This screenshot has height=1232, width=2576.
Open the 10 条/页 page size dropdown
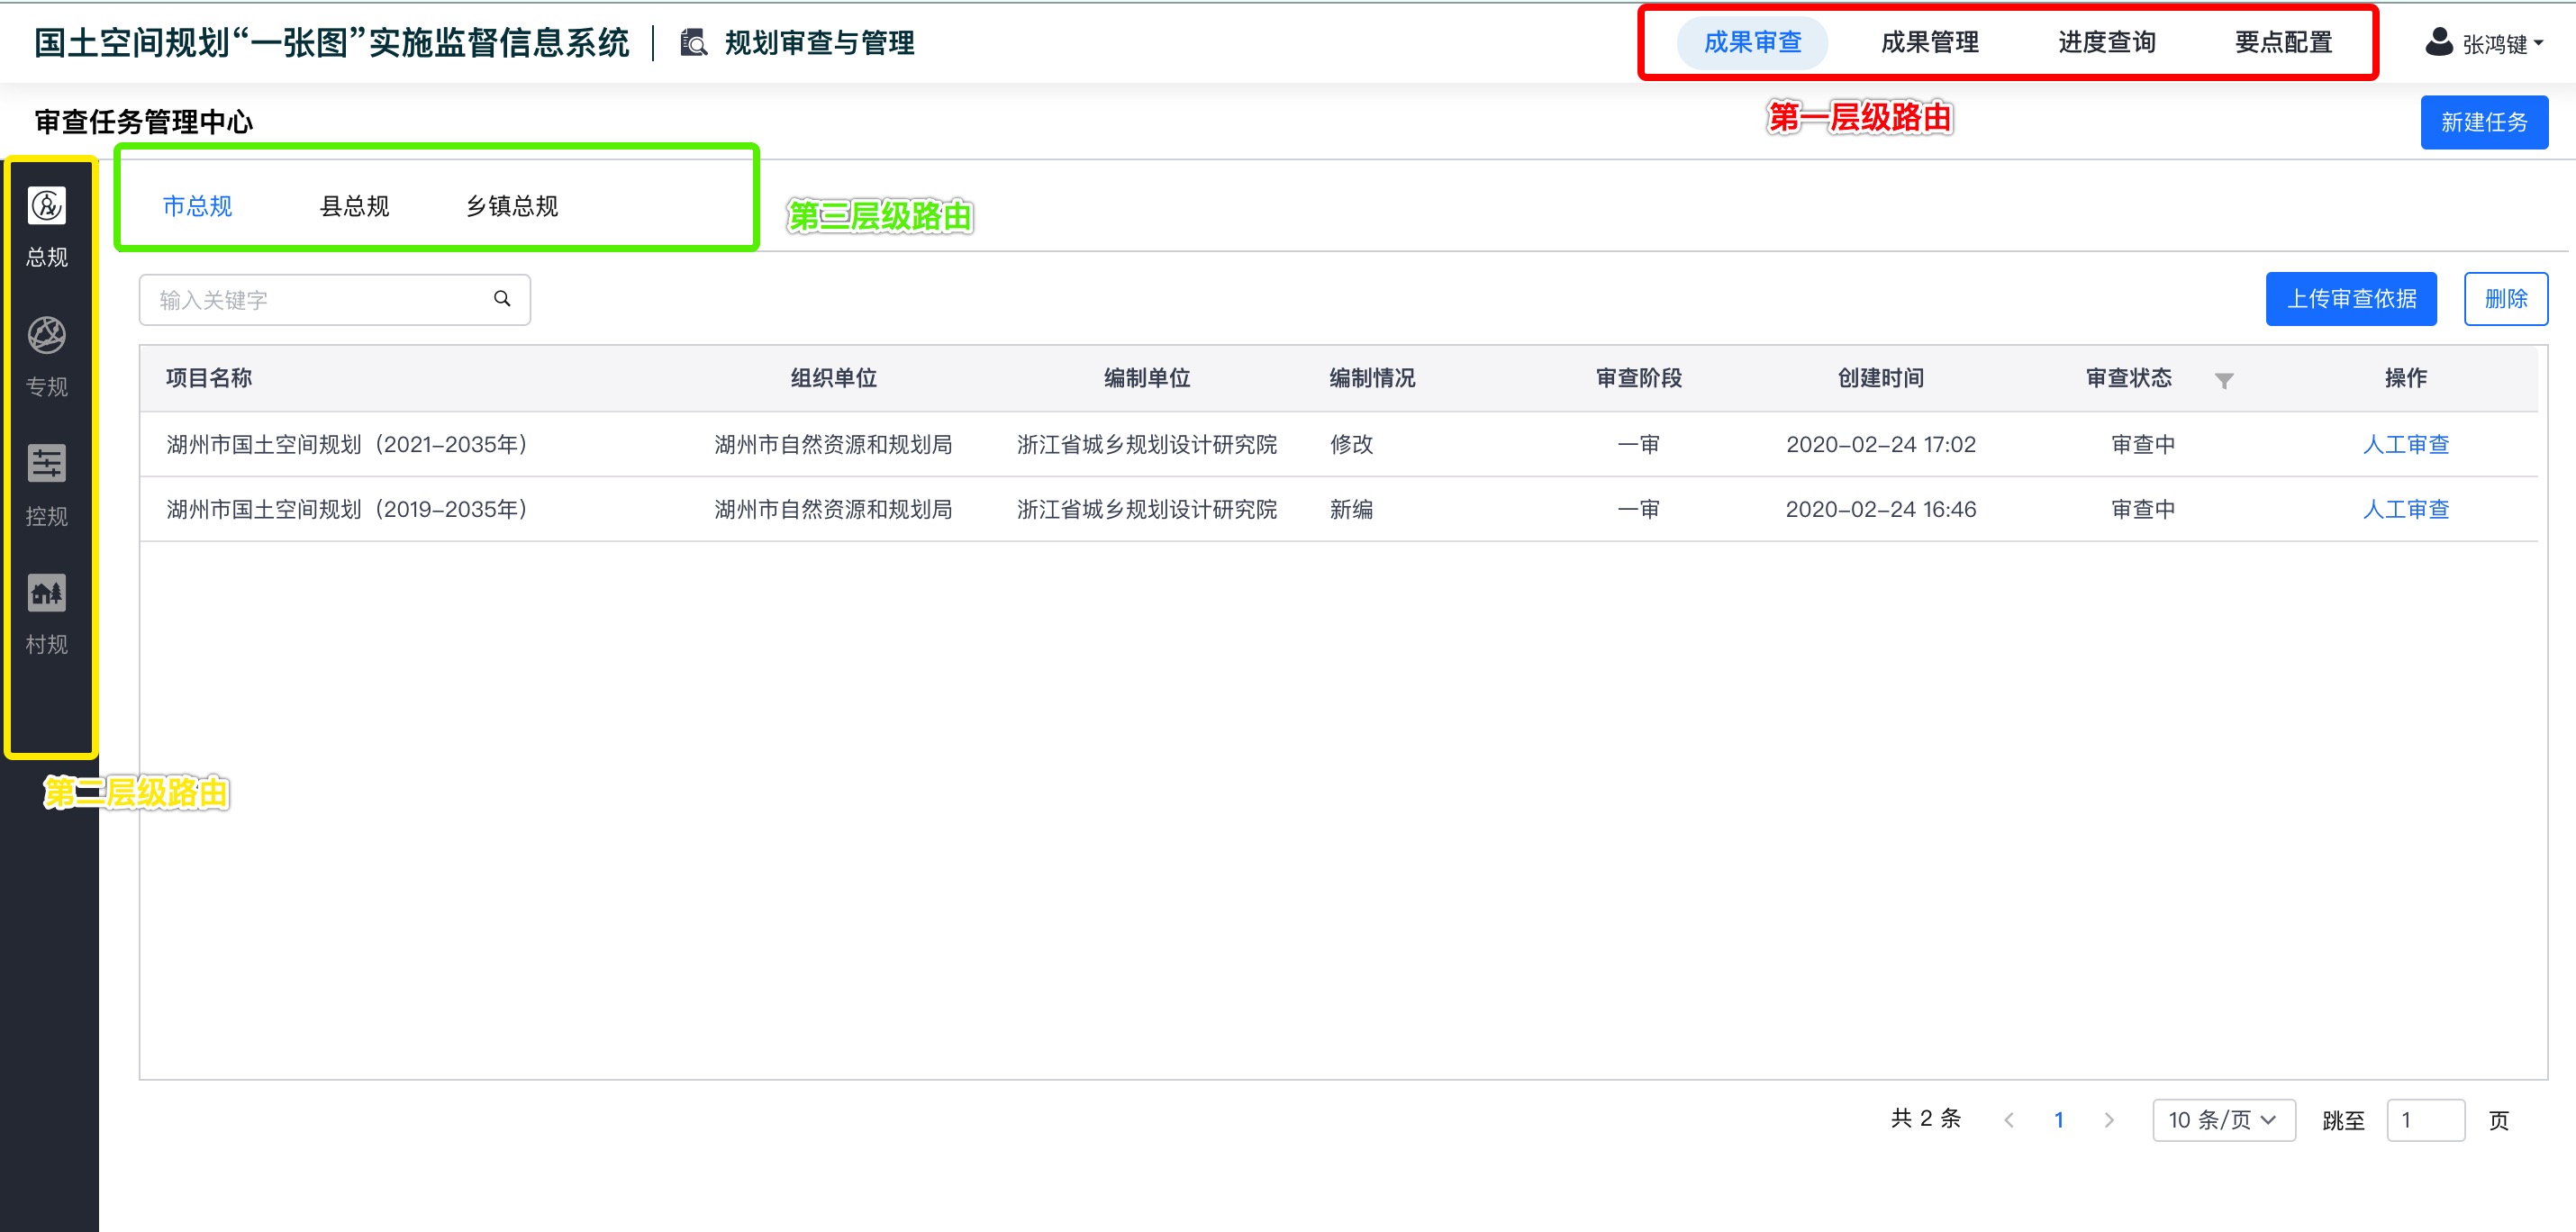2224,1120
